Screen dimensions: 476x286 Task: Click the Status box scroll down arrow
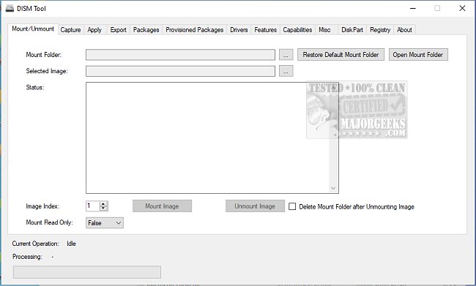[333, 188]
